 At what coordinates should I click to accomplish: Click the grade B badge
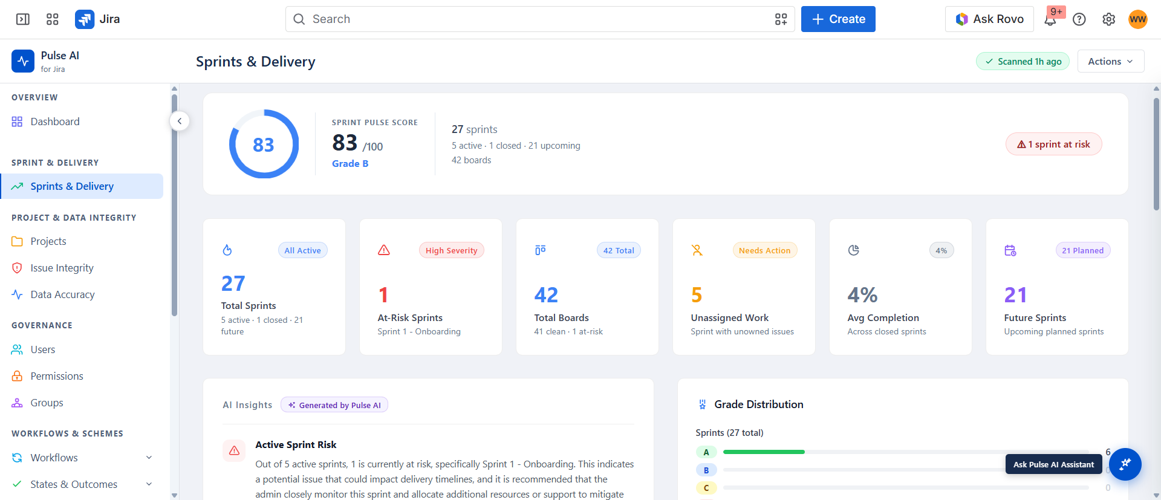tap(706, 470)
